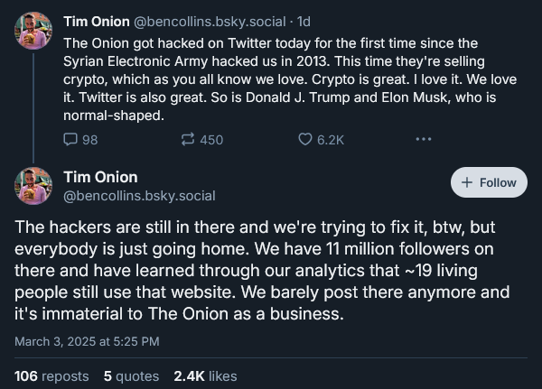Viewport: 542px width, 389px height.
Task: Follow Tim Onion with the Follow button
Action: click(x=489, y=182)
